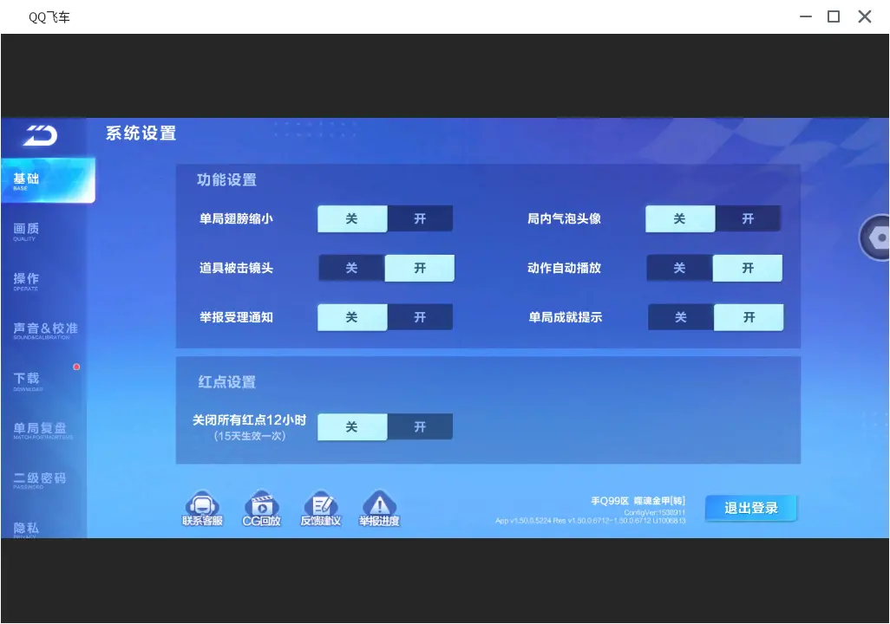890x624 pixels.
Task: Click the game logo above the sidebar
Action: coord(40,135)
